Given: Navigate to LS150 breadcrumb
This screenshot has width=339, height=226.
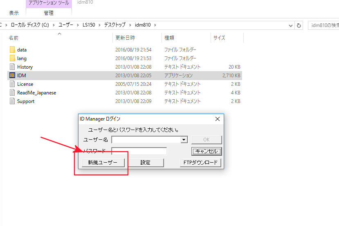Looking at the screenshot, I should (89, 25).
